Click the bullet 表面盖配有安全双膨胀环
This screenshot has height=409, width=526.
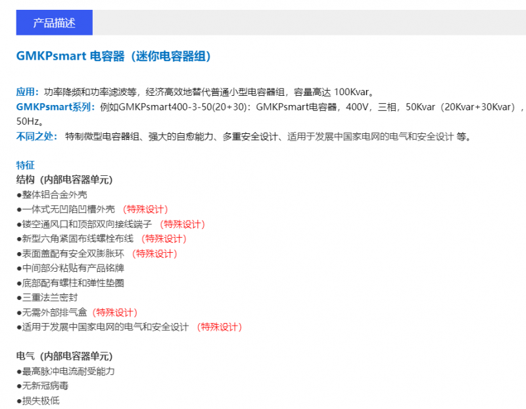pos(70,253)
